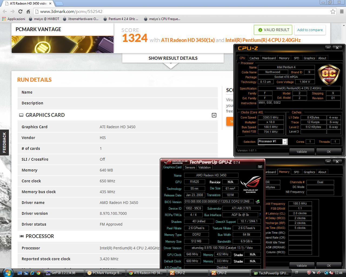Viewport: 346px width, 277px height.
Task: Click the ATI Radeon HD 3450(1x) score link
Action: [x=188, y=40]
